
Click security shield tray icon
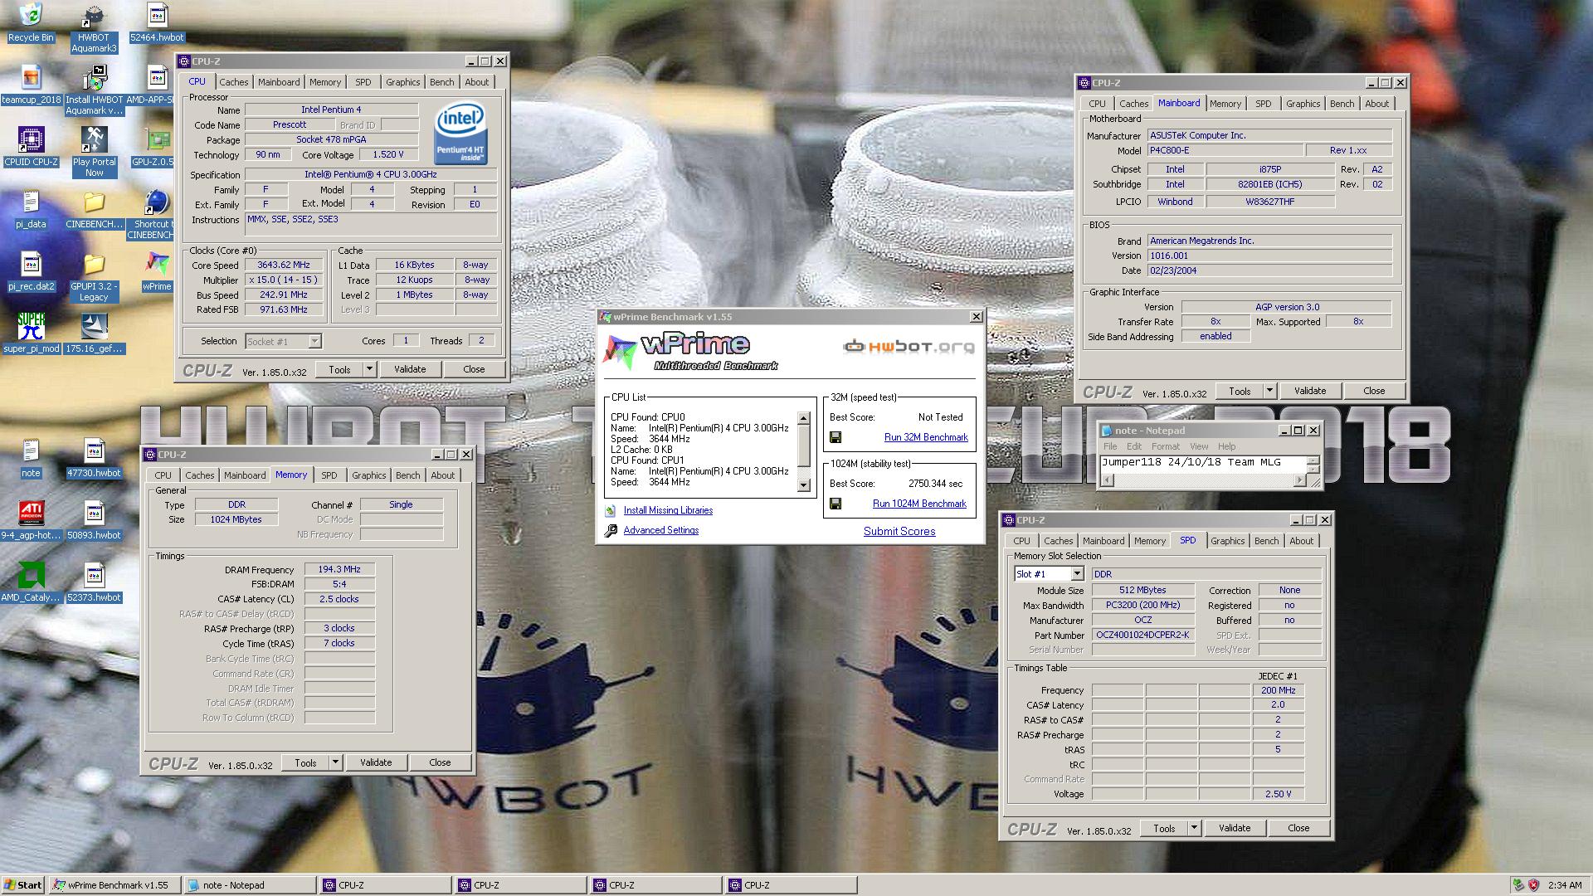1533,885
